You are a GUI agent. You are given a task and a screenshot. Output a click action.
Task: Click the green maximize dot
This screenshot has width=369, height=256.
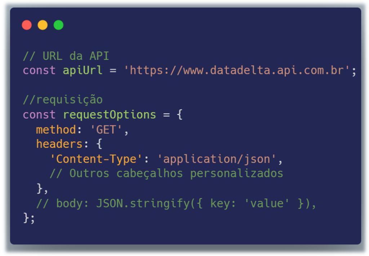58,25
